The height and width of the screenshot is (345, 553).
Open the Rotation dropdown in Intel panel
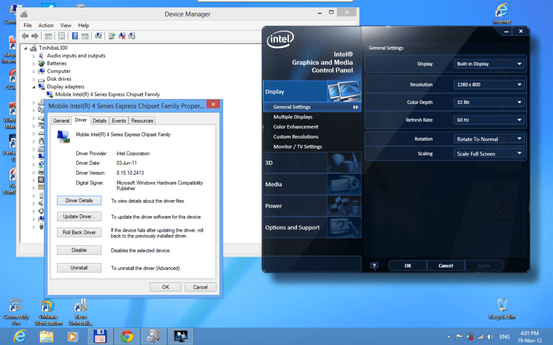[489, 139]
